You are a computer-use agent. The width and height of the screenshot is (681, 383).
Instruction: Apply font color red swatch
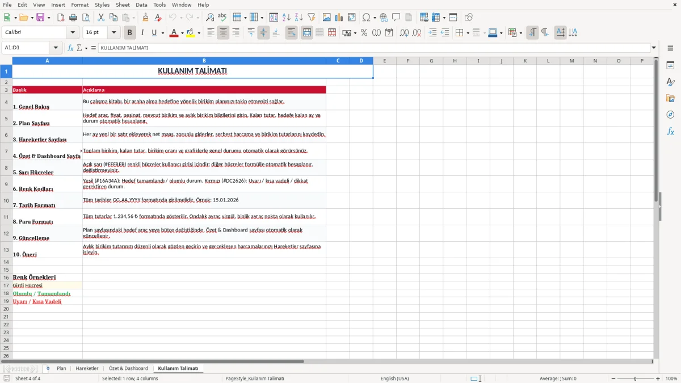174,33
